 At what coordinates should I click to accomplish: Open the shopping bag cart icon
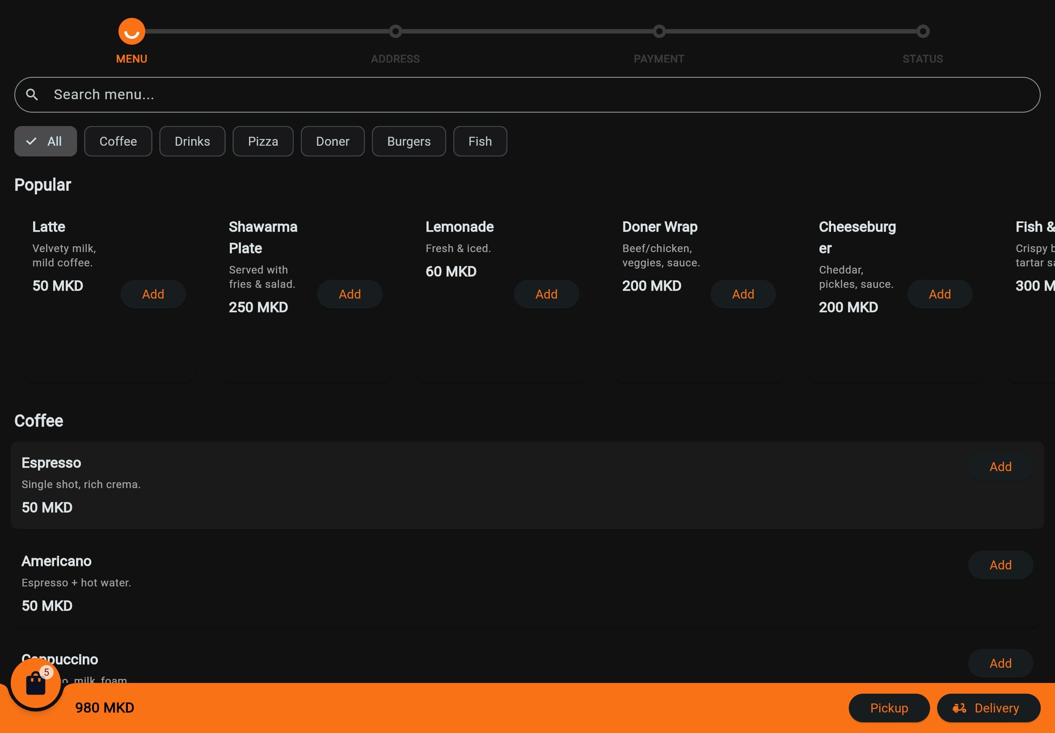coord(35,684)
